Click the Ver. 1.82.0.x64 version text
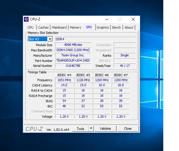 [58, 130]
